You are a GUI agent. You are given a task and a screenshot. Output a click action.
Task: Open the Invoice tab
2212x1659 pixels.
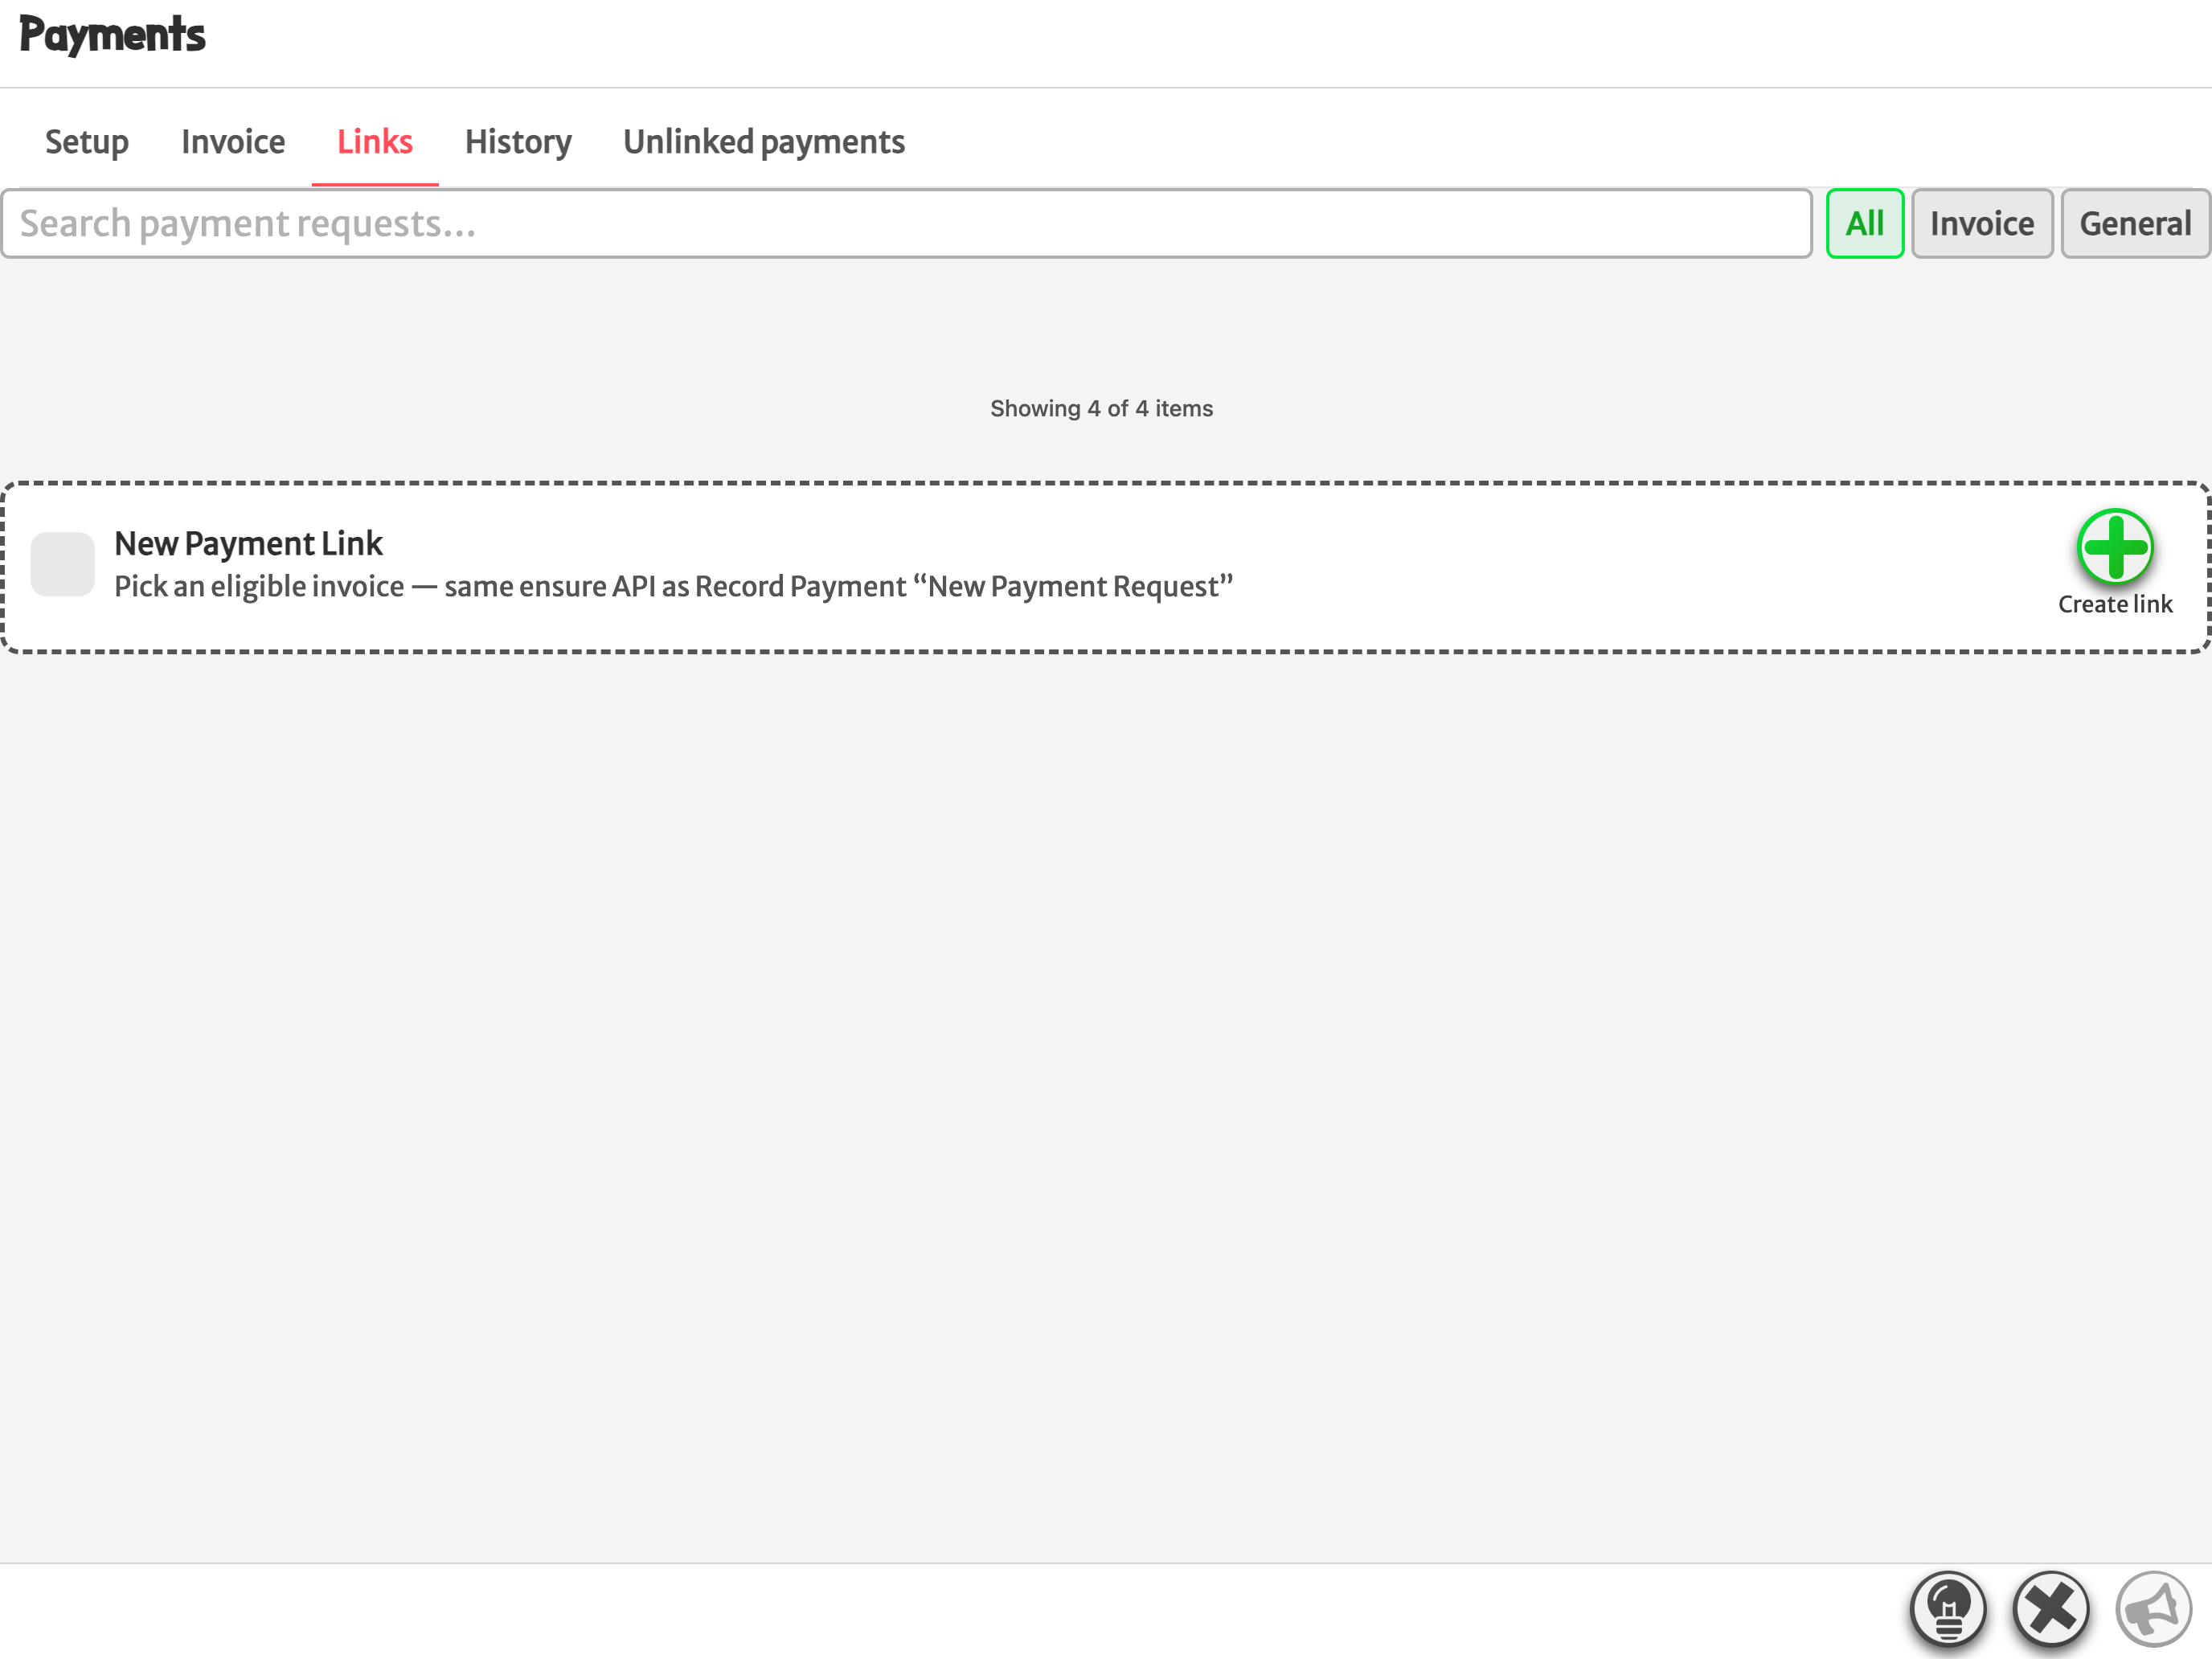[x=233, y=142]
